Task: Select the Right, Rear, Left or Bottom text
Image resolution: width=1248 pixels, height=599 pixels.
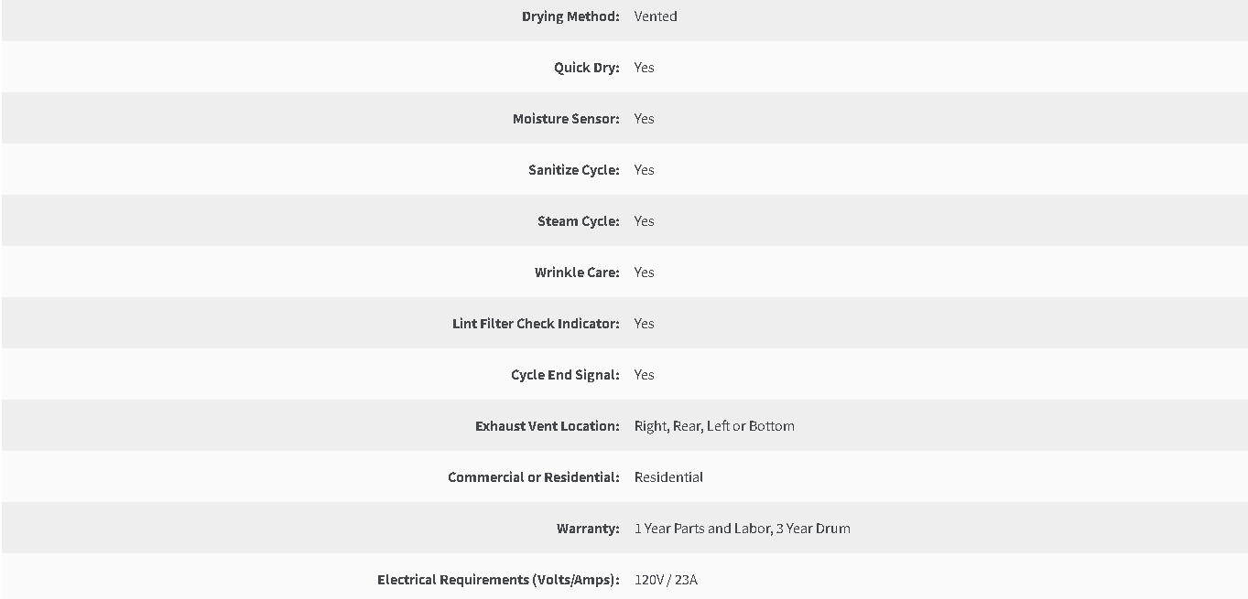Action: click(714, 426)
